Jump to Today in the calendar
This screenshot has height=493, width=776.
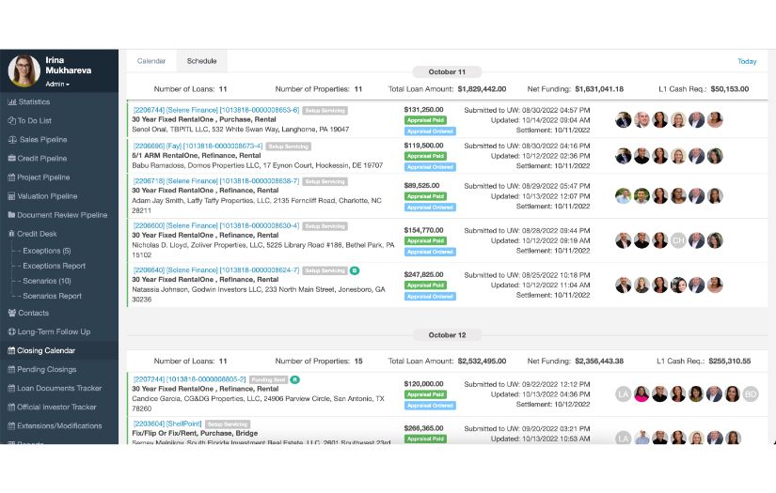(x=747, y=61)
